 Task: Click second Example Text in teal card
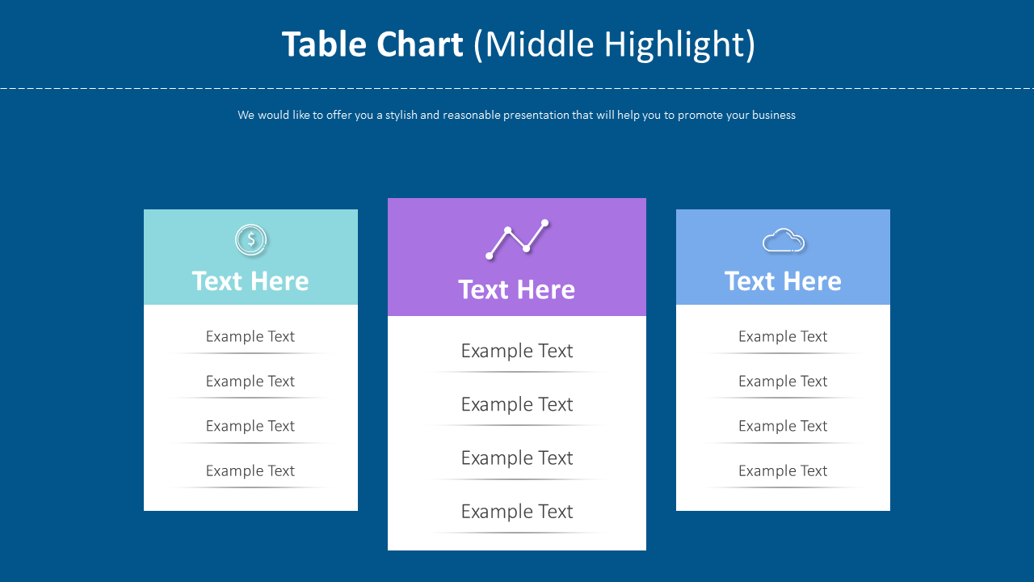coord(250,381)
